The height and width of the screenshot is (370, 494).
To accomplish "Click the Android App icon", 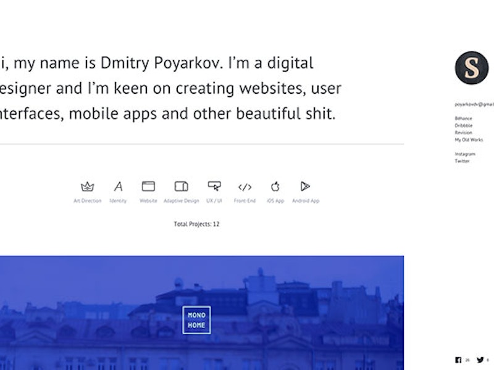I will tap(305, 187).
